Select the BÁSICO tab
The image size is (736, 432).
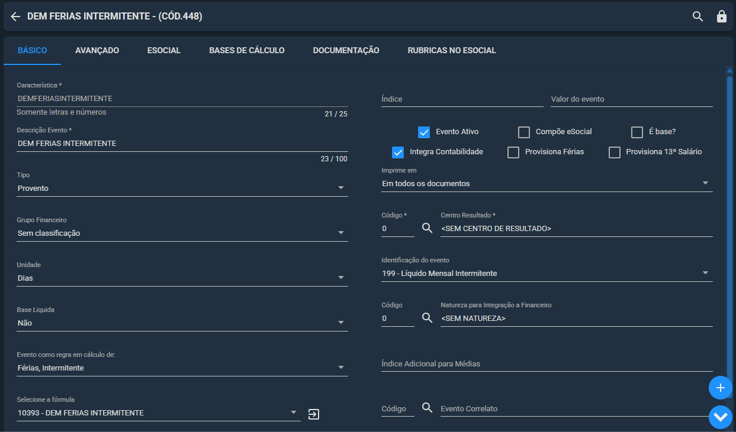click(33, 50)
